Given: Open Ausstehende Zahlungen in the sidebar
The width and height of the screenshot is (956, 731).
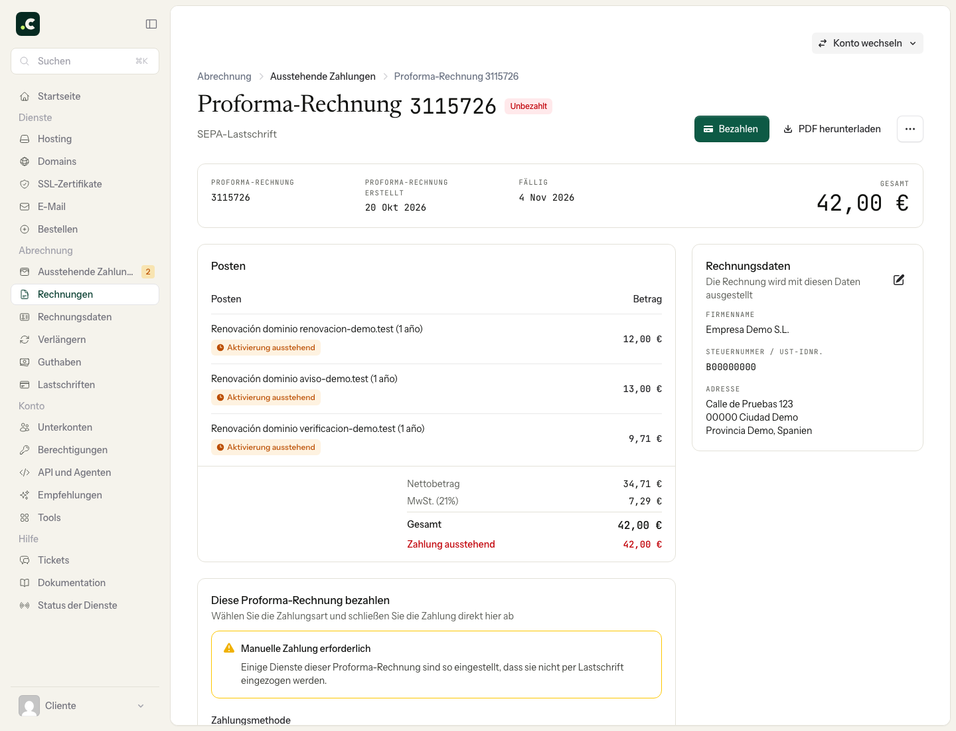Looking at the screenshot, I should pos(85,272).
